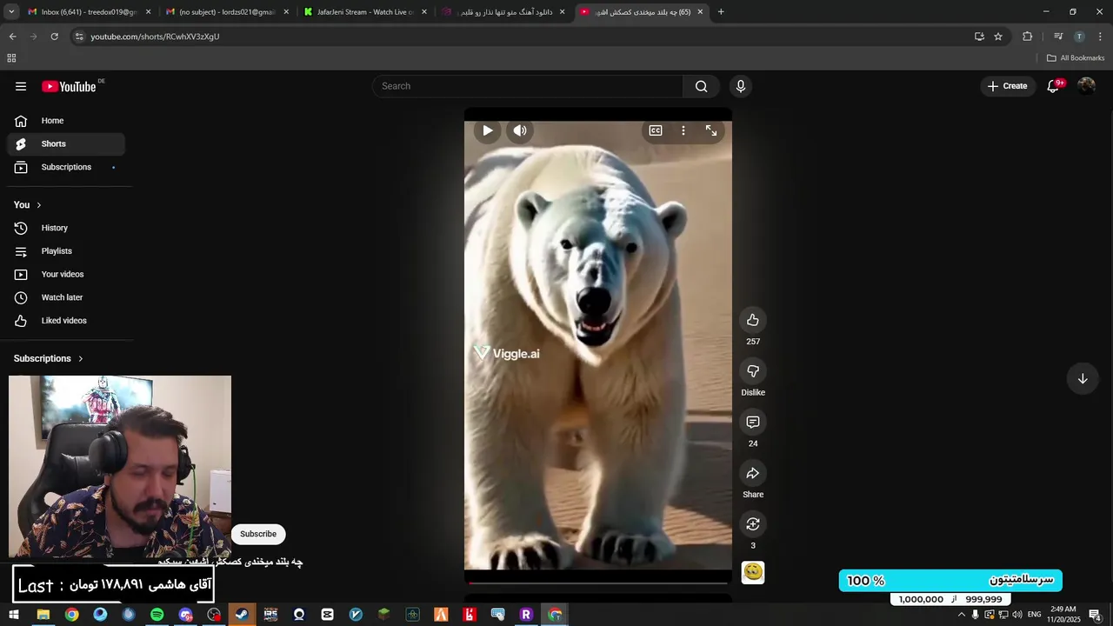Open the YouTube hamburger guide menu

pos(21,86)
